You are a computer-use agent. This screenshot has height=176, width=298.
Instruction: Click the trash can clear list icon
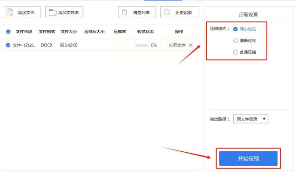coord(124,13)
